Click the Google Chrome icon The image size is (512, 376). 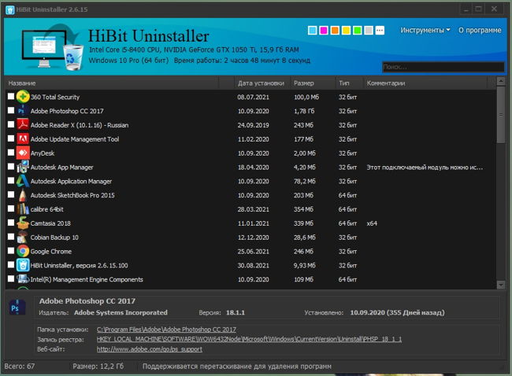pyautogui.click(x=23, y=251)
